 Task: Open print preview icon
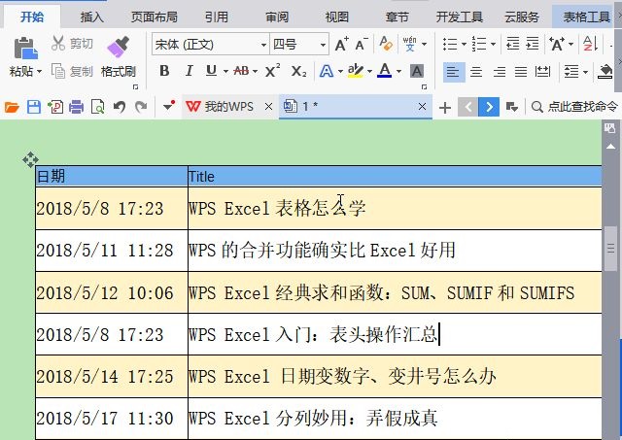click(97, 107)
